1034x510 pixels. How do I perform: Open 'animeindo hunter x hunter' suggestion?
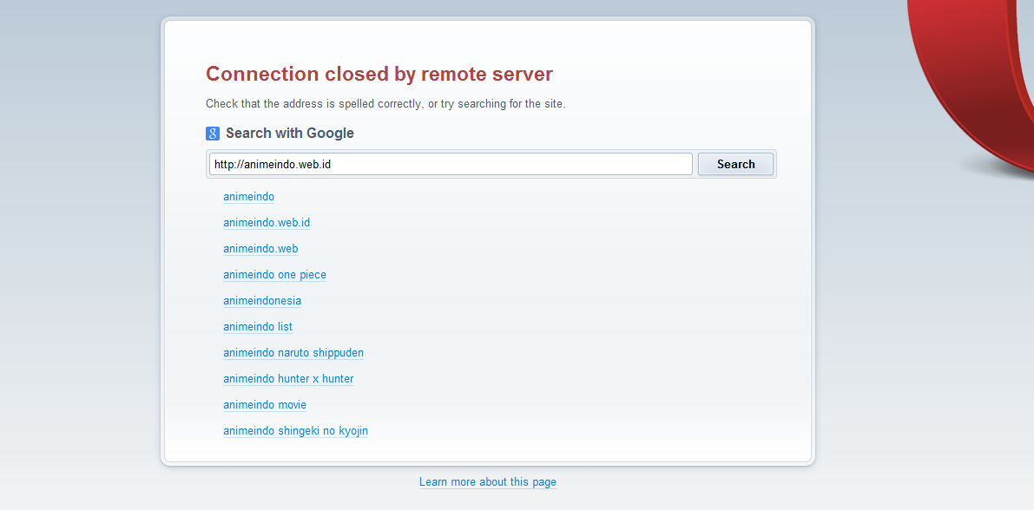coord(288,379)
